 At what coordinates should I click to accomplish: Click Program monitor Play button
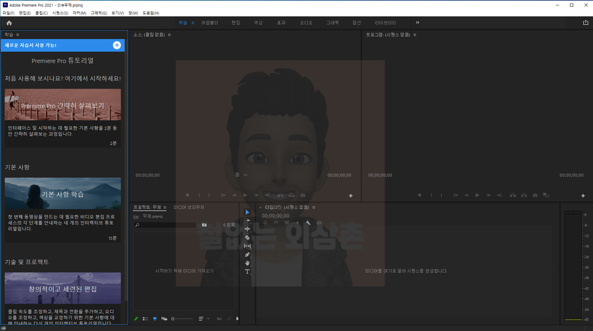477,195
